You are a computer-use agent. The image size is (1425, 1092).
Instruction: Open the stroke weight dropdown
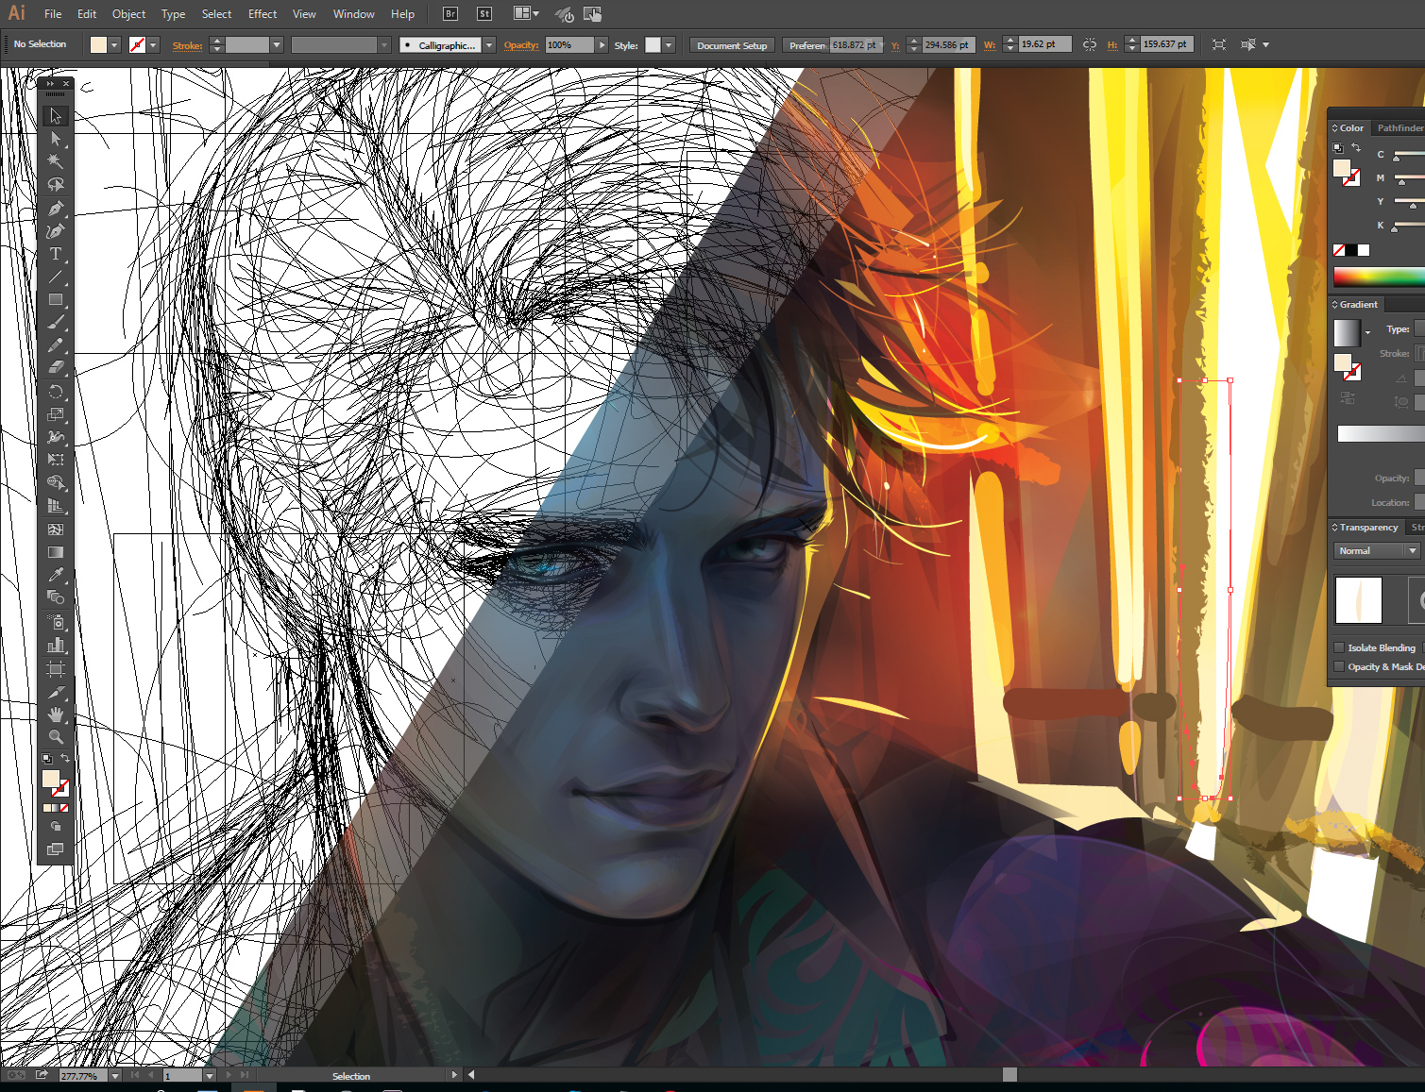[277, 45]
